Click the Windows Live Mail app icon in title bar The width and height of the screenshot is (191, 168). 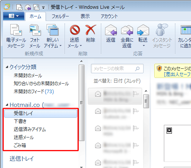[7, 7]
